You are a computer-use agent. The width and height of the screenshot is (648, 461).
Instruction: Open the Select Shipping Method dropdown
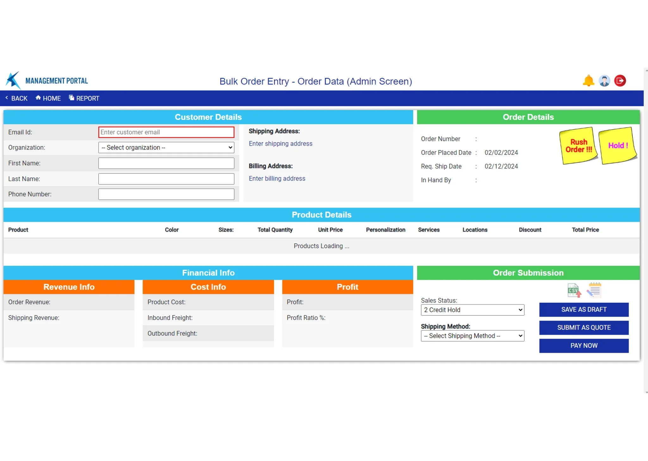(472, 336)
